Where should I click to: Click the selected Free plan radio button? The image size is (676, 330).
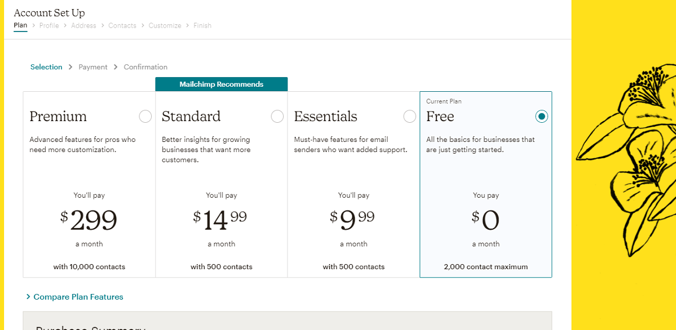[541, 116]
